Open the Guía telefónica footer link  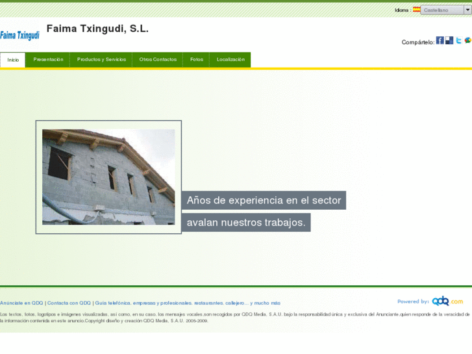click(188, 303)
